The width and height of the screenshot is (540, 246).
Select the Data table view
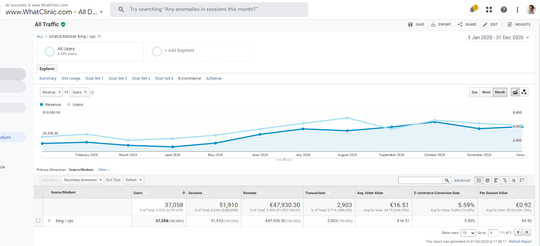[479, 181]
